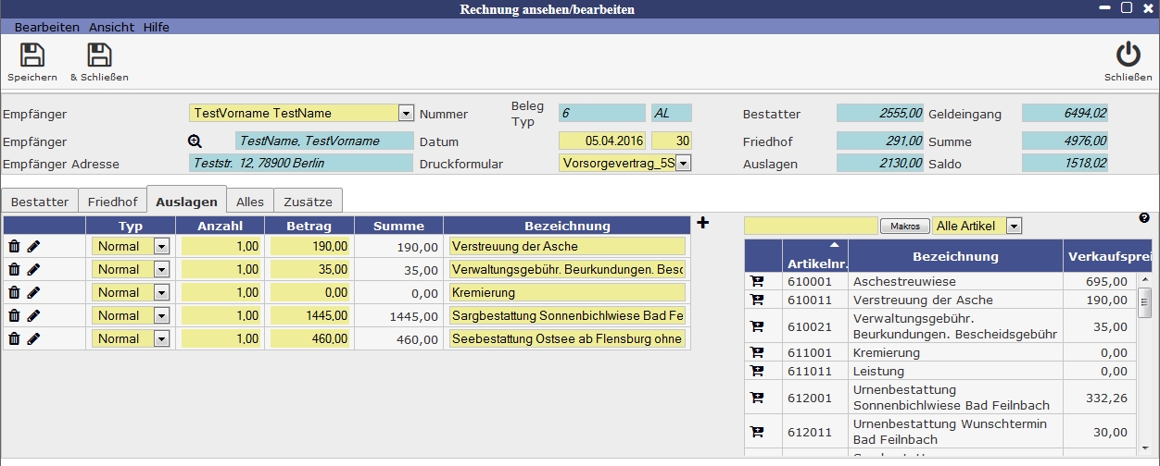Click the cart icon for Leistung

(757, 371)
